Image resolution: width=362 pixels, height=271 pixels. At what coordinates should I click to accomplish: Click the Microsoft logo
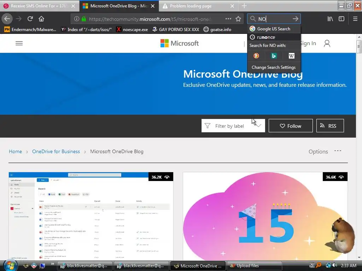179,43
